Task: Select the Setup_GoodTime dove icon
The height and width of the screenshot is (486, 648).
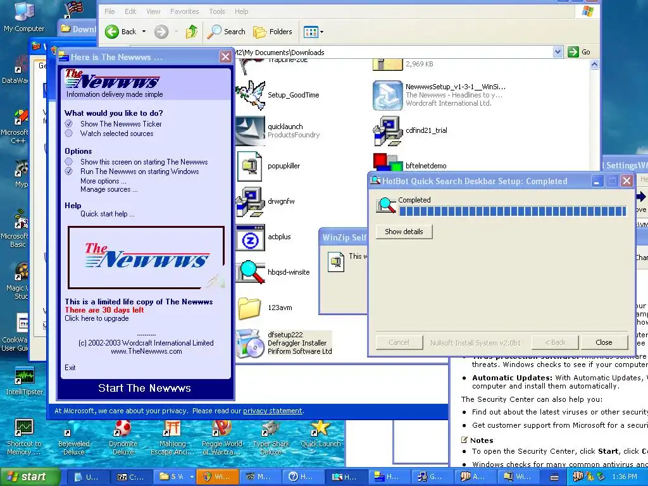Action: (251, 95)
